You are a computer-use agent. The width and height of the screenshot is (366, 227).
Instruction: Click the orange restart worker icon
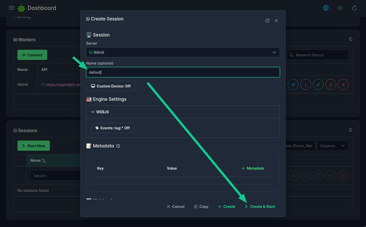pos(331,84)
